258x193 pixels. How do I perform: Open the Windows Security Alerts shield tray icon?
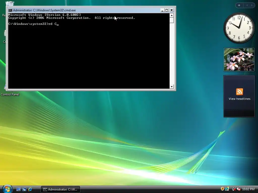pyautogui.click(x=222, y=189)
